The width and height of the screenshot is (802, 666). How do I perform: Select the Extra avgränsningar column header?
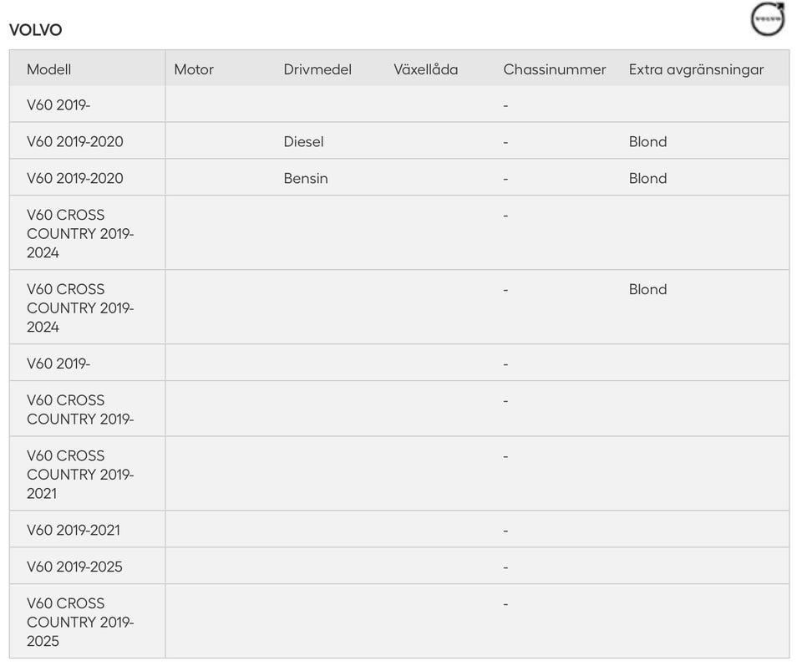pyautogui.click(x=696, y=69)
